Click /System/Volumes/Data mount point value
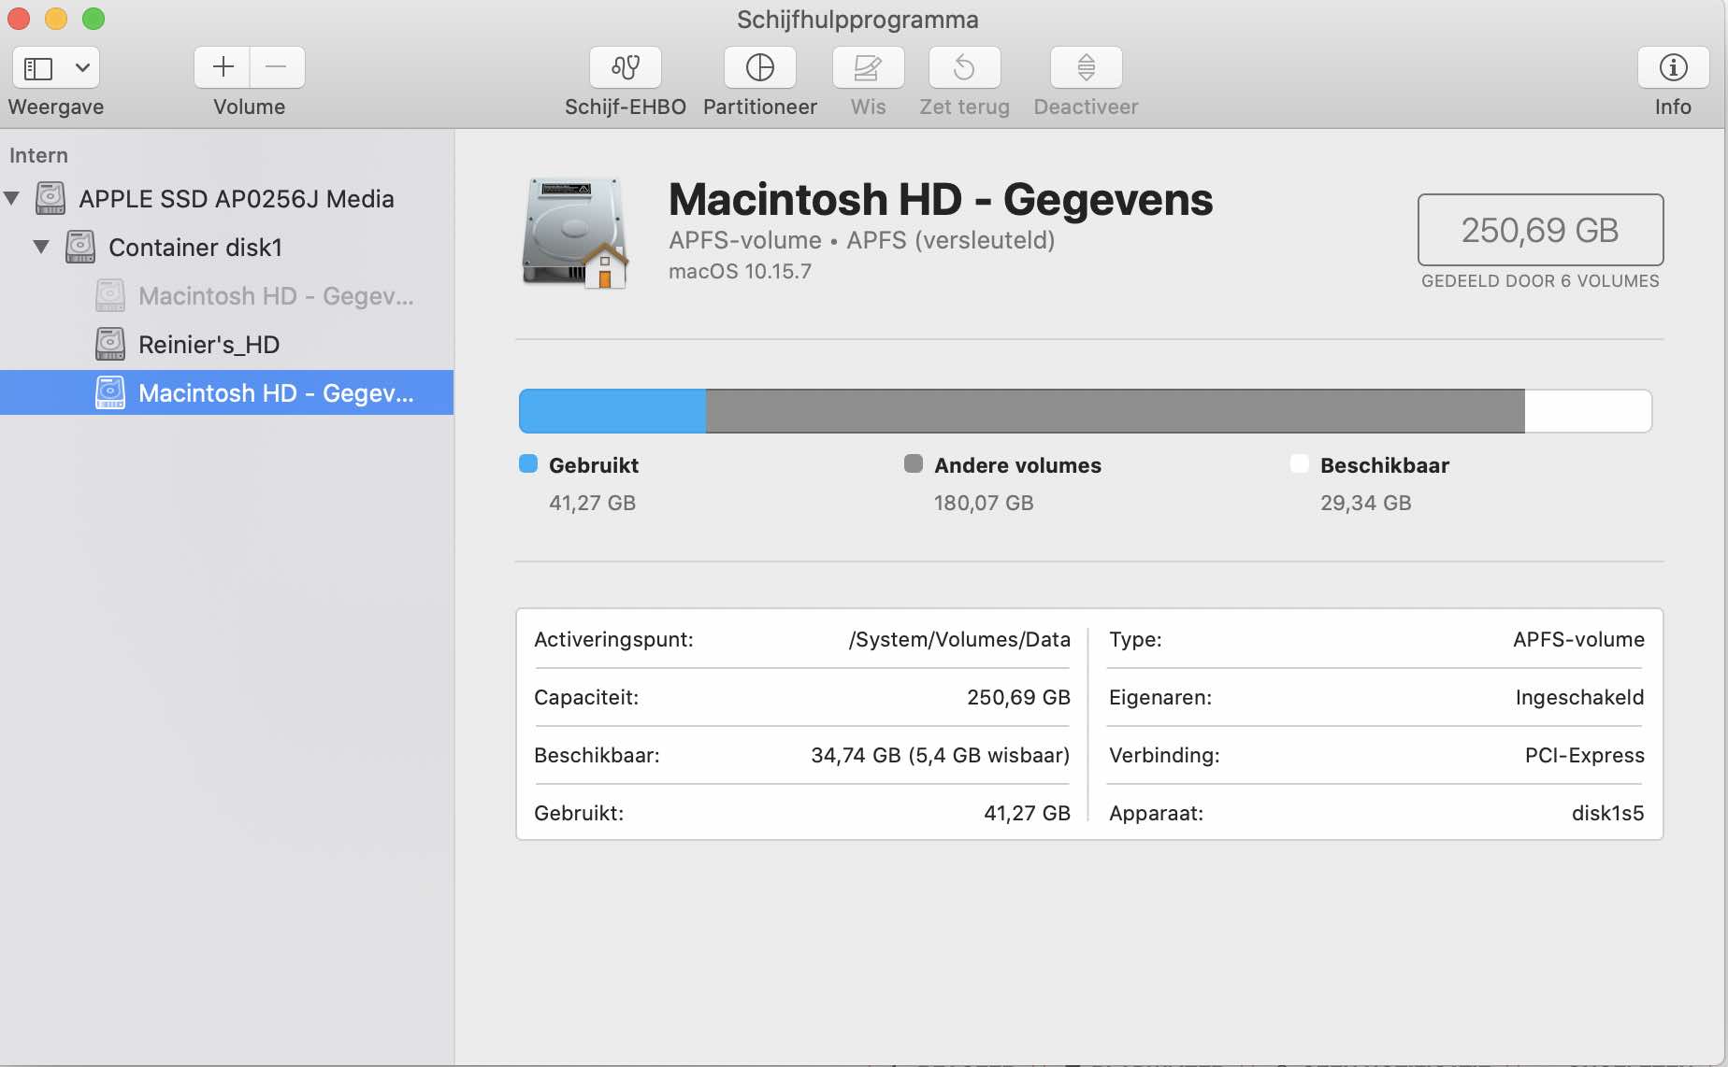1728x1067 pixels. pyautogui.click(x=959, y=639)
